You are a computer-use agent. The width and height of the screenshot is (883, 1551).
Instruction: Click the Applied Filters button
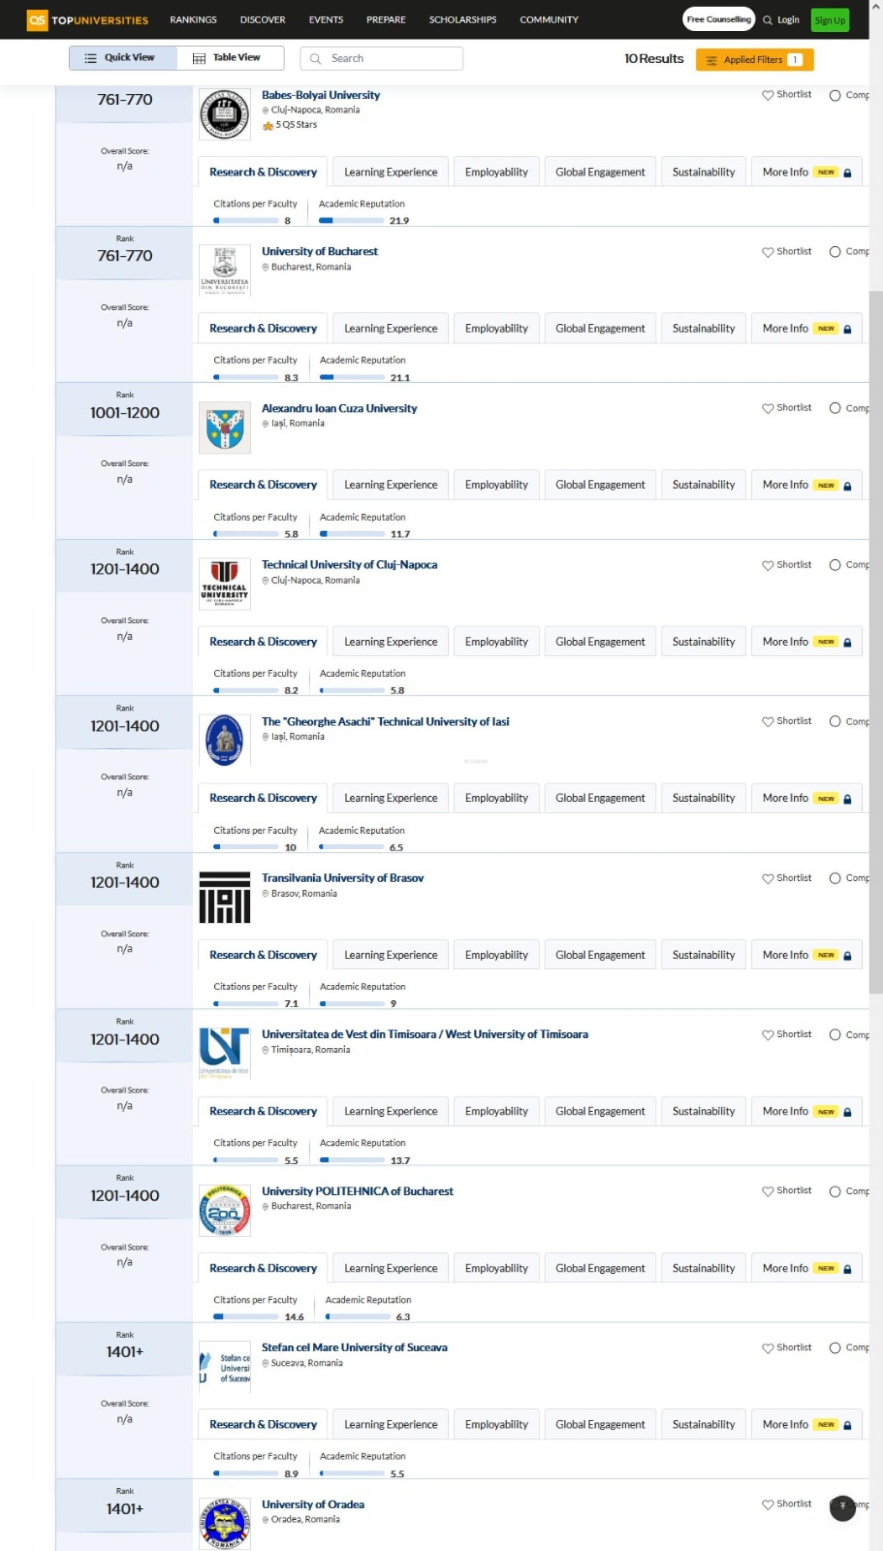(x=754, y=59)
